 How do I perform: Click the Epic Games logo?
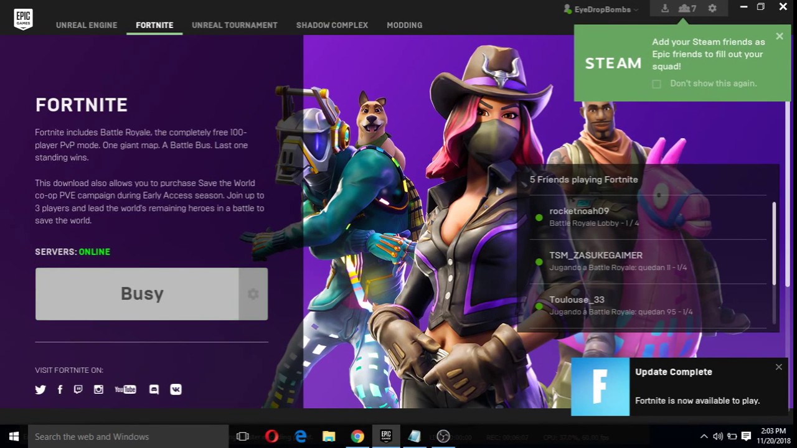(x=23, y=19)
